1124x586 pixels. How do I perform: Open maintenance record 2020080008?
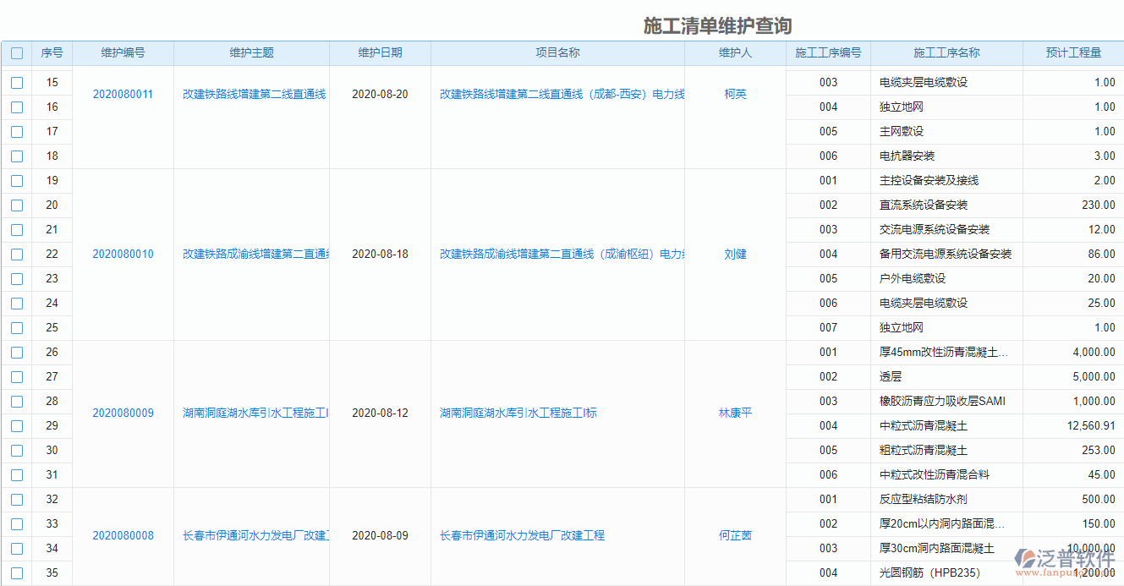[123, 535]
